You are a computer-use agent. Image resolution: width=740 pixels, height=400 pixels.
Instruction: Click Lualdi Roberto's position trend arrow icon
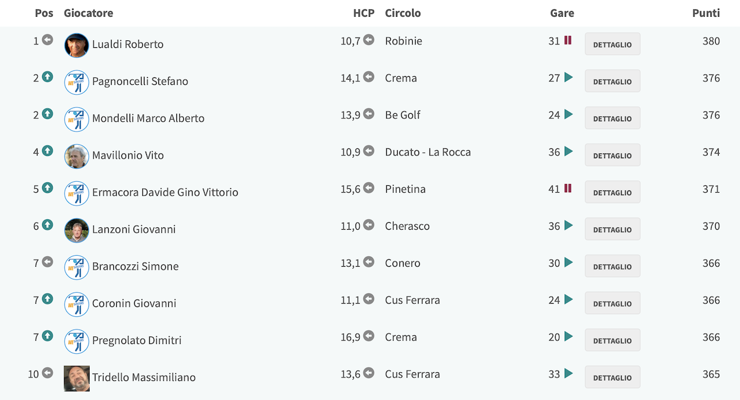point(47,40)
